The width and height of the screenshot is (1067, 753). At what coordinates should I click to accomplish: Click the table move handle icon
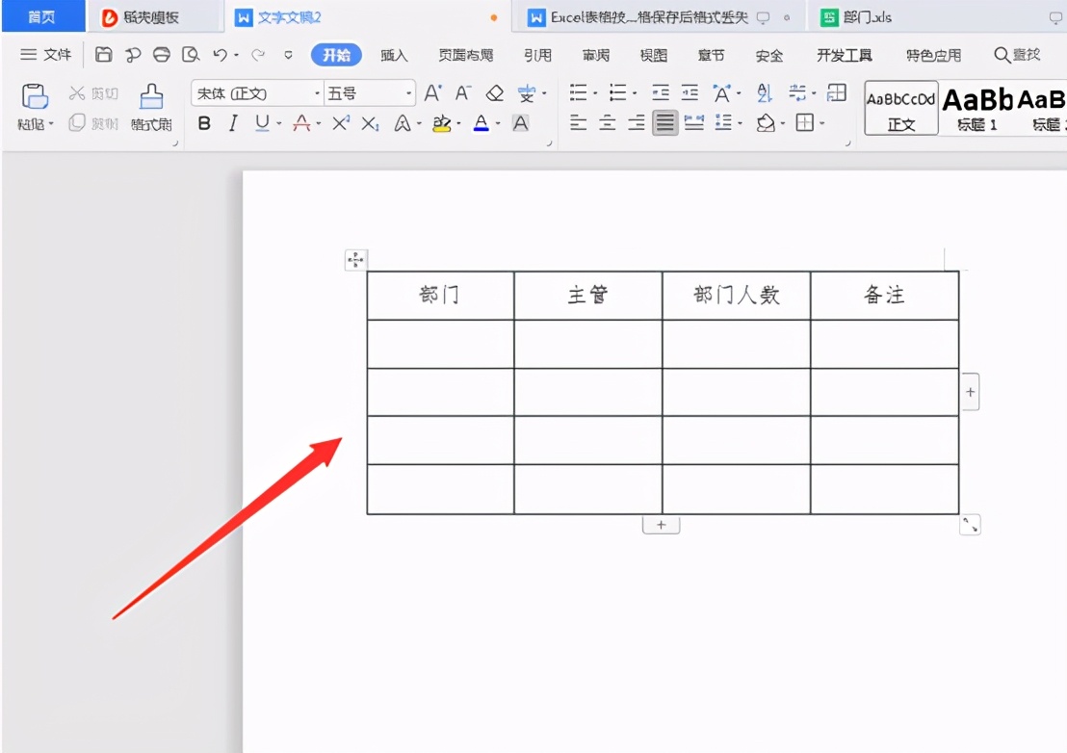(355, 260)
